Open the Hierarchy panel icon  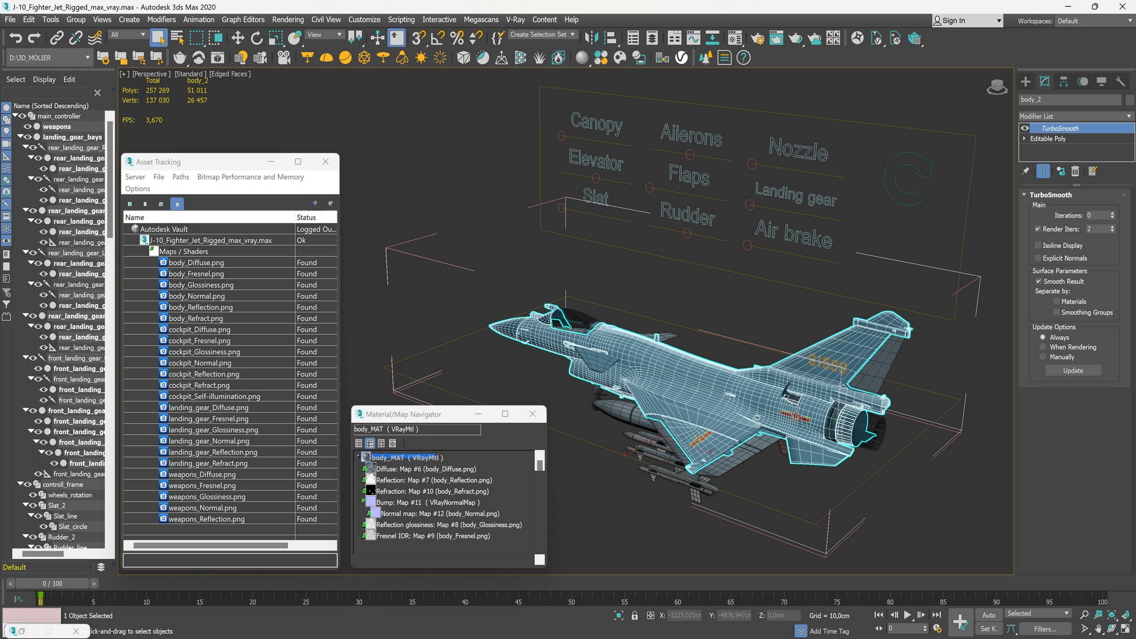(x=1064, y=82)
